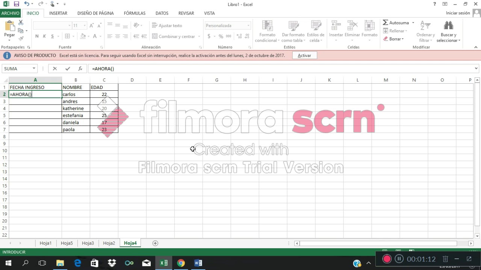
Task: Toggle italic formatting K button
Action: coord(44,36)
